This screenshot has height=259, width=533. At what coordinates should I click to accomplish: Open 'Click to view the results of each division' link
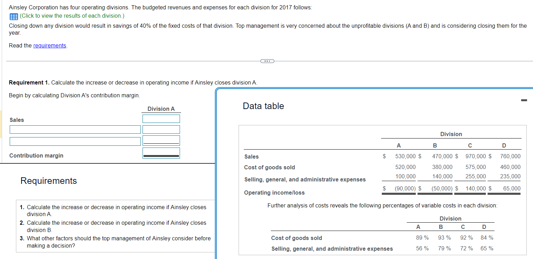[x=72, y=16]
